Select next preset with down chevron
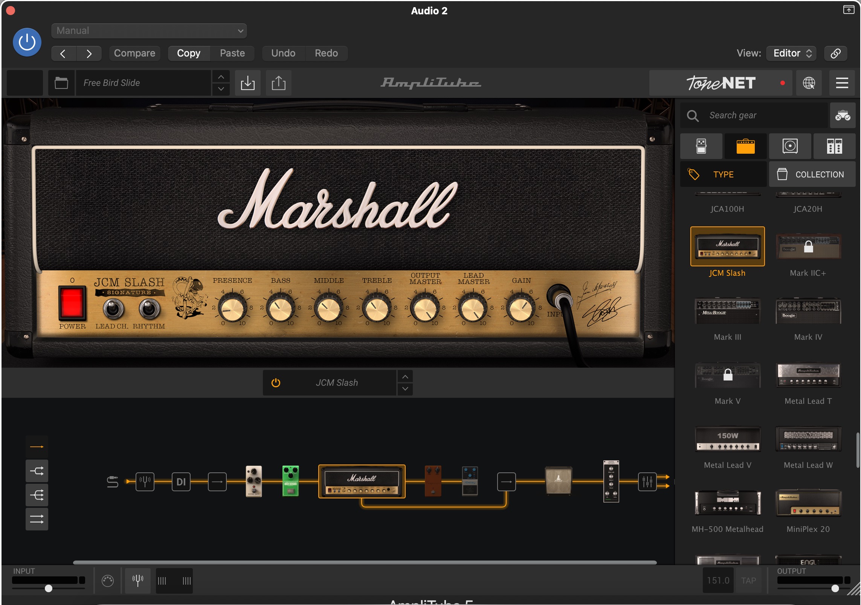This screenshot has height=605, width=861. point(221,89)
